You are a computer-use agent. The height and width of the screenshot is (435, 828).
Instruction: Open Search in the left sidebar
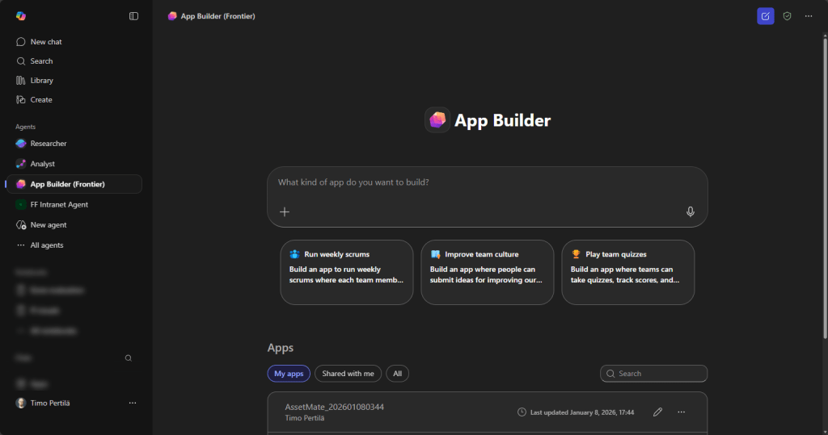point(41,61)
